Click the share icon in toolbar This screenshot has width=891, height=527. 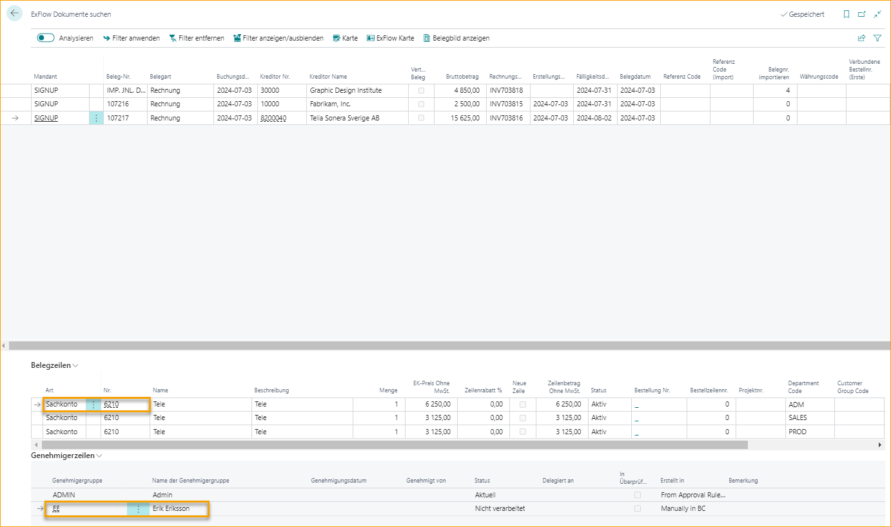[862, 38]
